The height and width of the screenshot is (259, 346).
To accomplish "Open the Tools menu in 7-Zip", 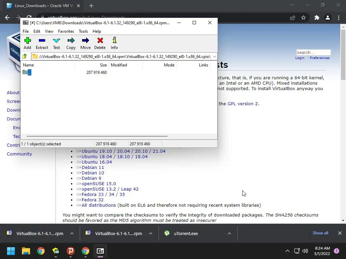I will (x=83, y=31).
